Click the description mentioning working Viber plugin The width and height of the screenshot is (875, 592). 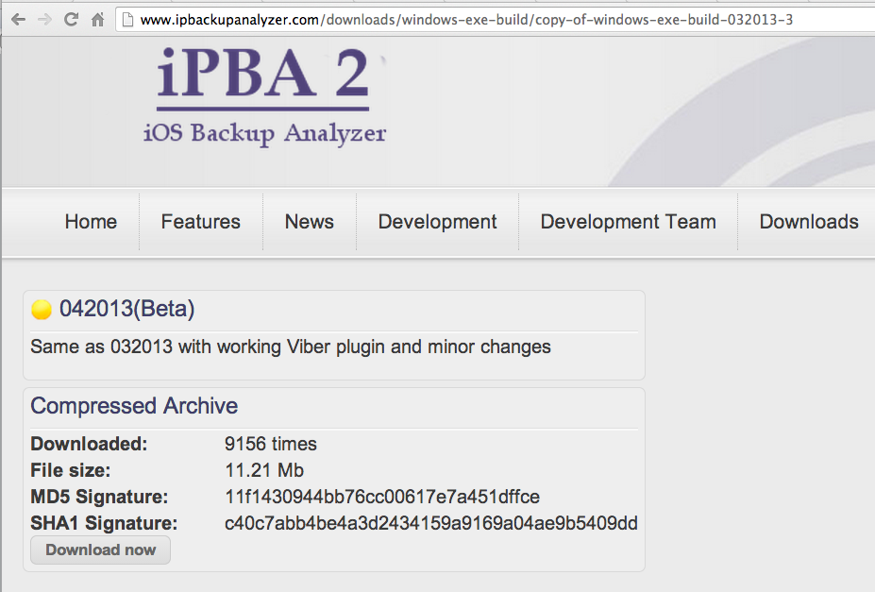pos(290,347)
